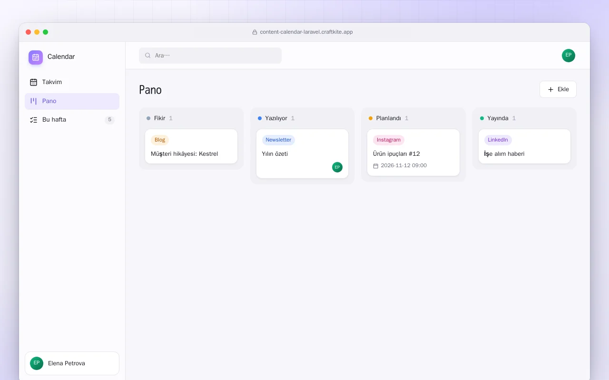Open the Elena Petrova account card
The width and height of the screenshot is (609, 380).
72,363
